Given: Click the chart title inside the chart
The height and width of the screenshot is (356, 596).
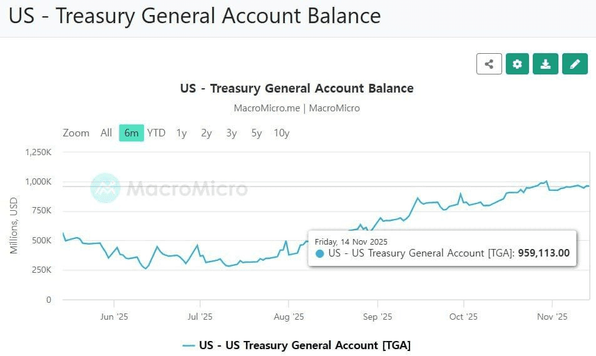Looking at the screenshot, I should 297,88.
